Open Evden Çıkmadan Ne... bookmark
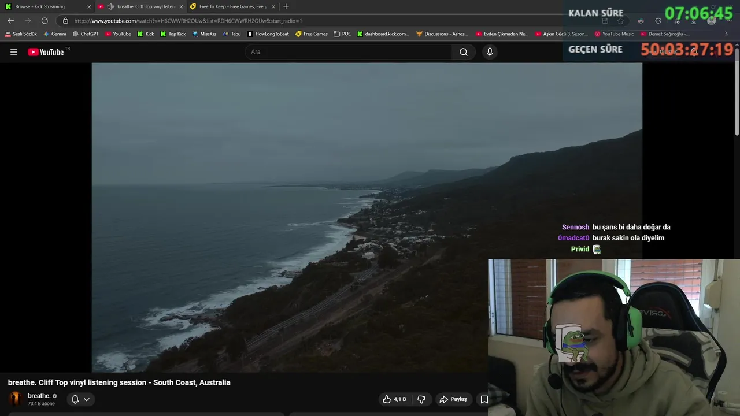Viewport: 740px width, 416px height. pyautogui.click(x=502, y=34)
